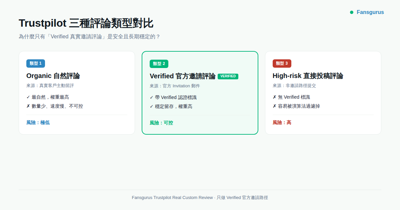This screenshot has width=400, height=210.
Task: Expand the High-risk 直接投稿評論 card
Action: coord(323,93)
